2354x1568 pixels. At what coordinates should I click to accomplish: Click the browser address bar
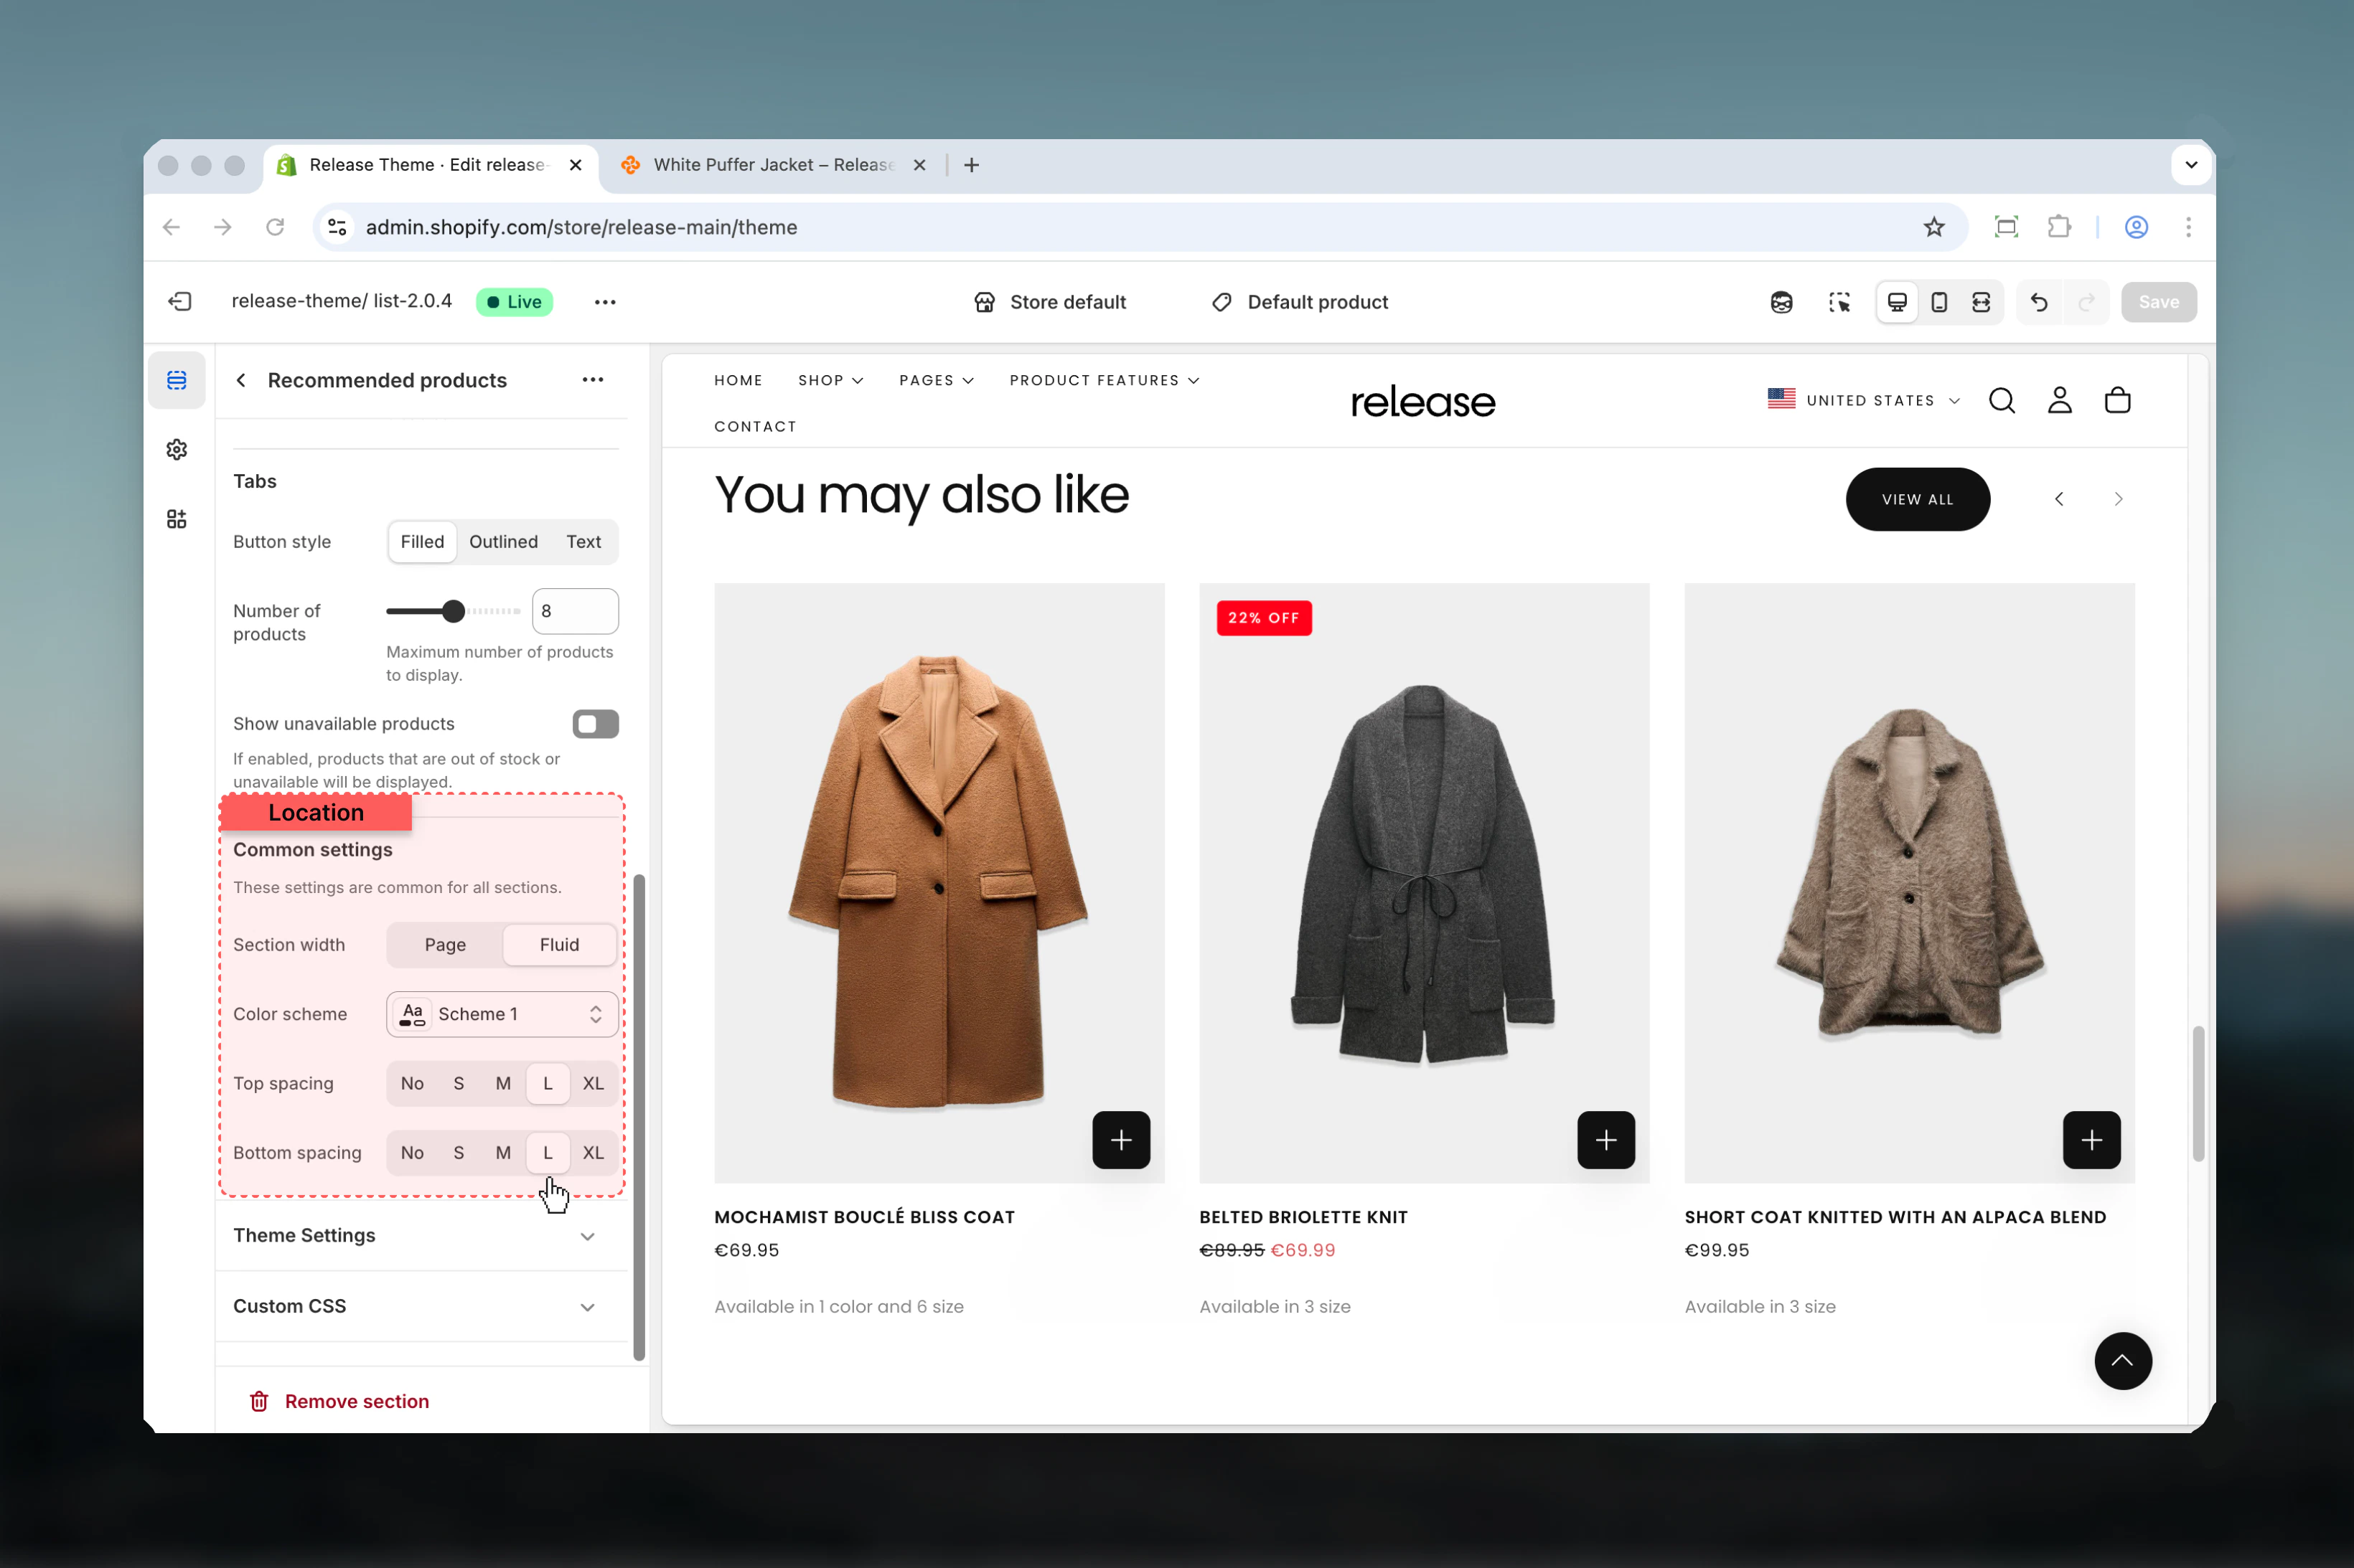pos(1140,227)
